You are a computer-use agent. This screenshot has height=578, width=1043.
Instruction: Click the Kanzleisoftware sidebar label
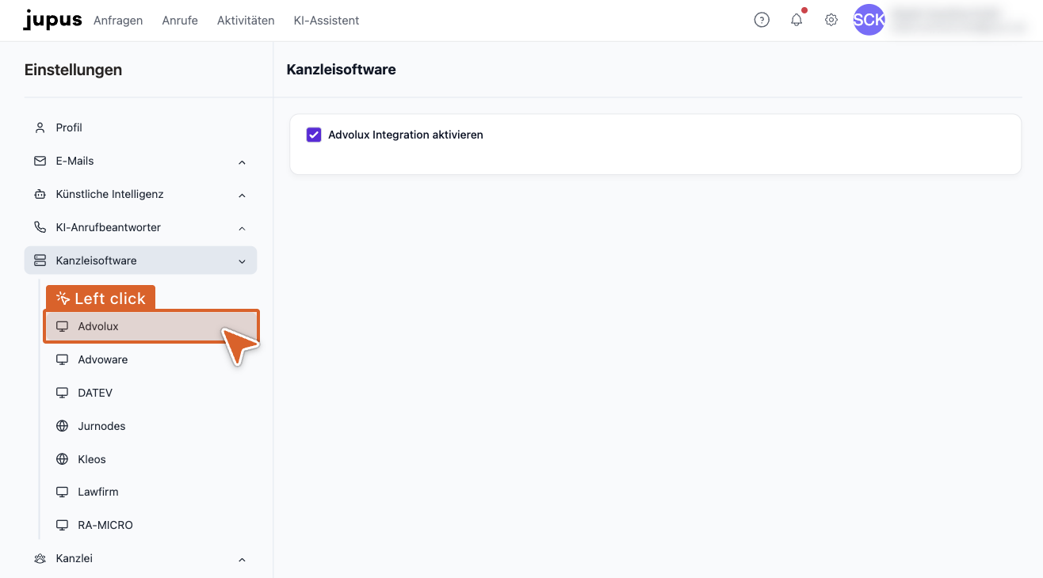click(x=96, y=260)
